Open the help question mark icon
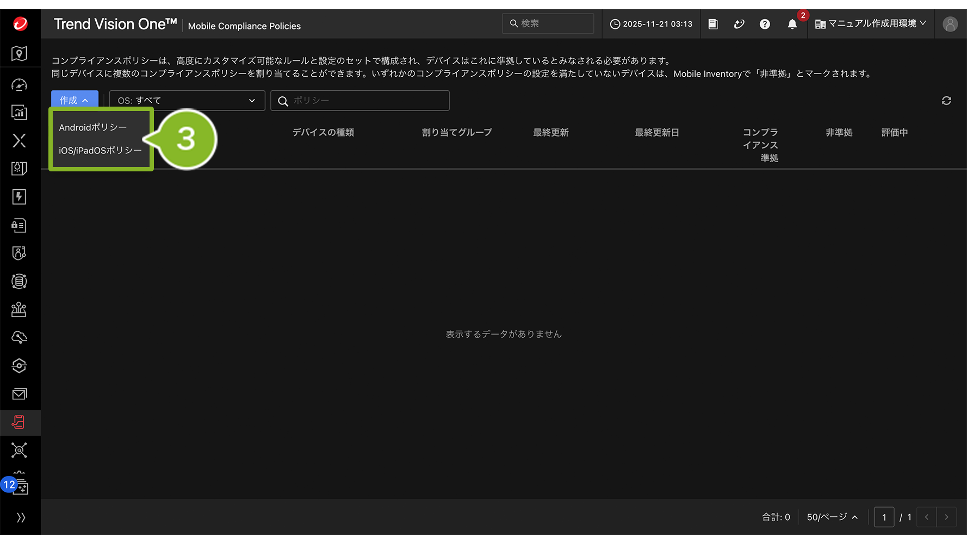 tap(765, 24)
